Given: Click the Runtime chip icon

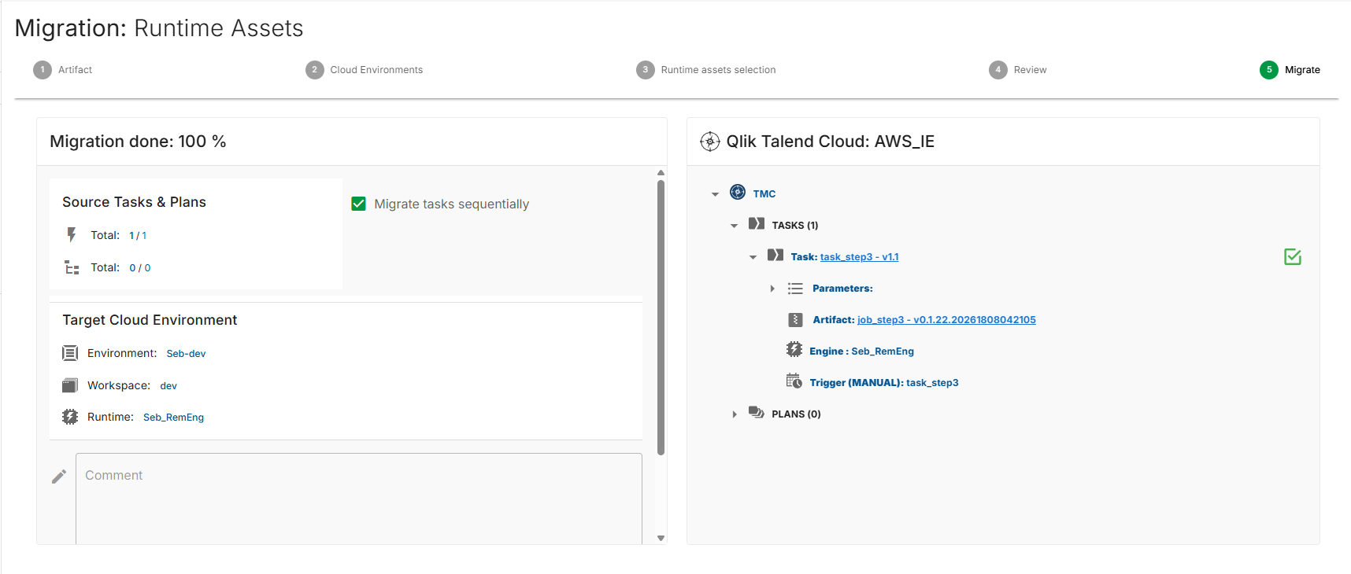Looking at the screenshot, I should click(x=70, y=417).
